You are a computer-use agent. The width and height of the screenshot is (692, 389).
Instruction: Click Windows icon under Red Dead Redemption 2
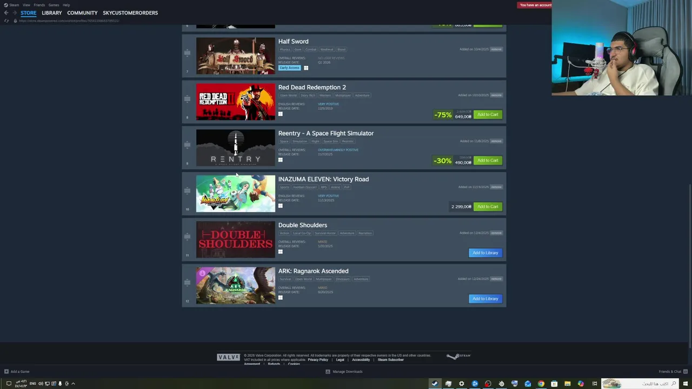pos(281,114)
